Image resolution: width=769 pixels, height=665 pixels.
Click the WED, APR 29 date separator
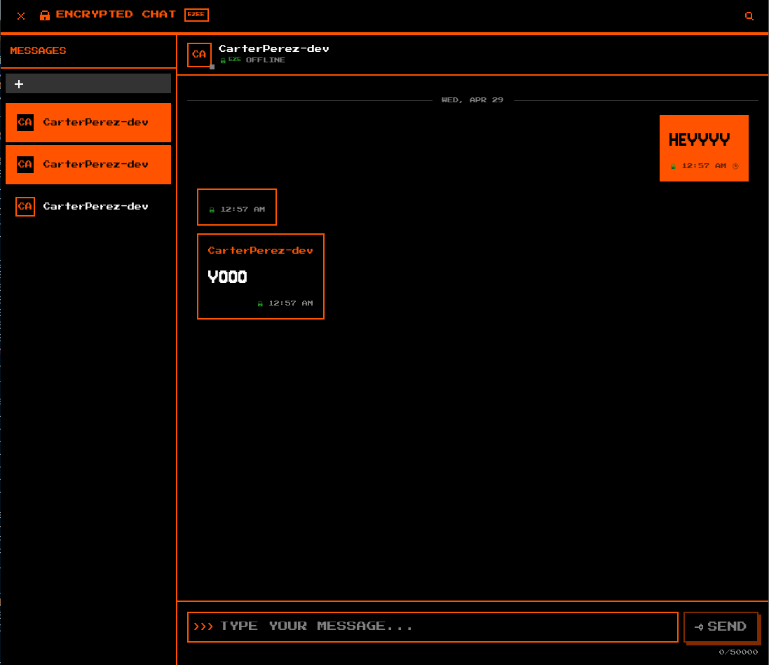click(472, 100)
